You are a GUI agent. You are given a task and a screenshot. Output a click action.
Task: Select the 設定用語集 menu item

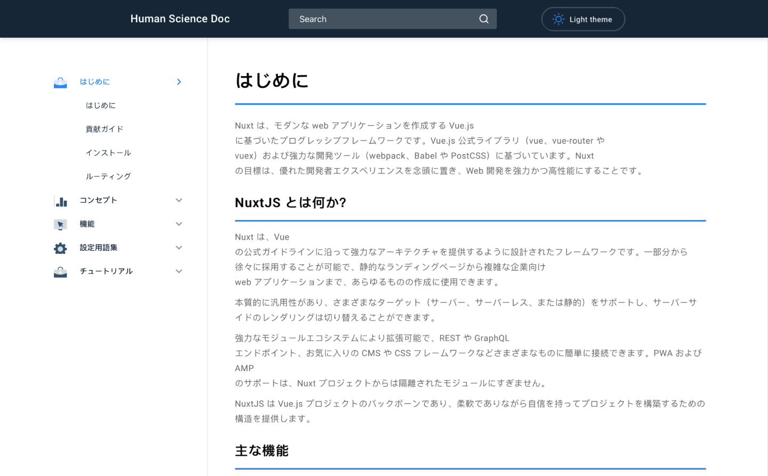click(99, 248)
